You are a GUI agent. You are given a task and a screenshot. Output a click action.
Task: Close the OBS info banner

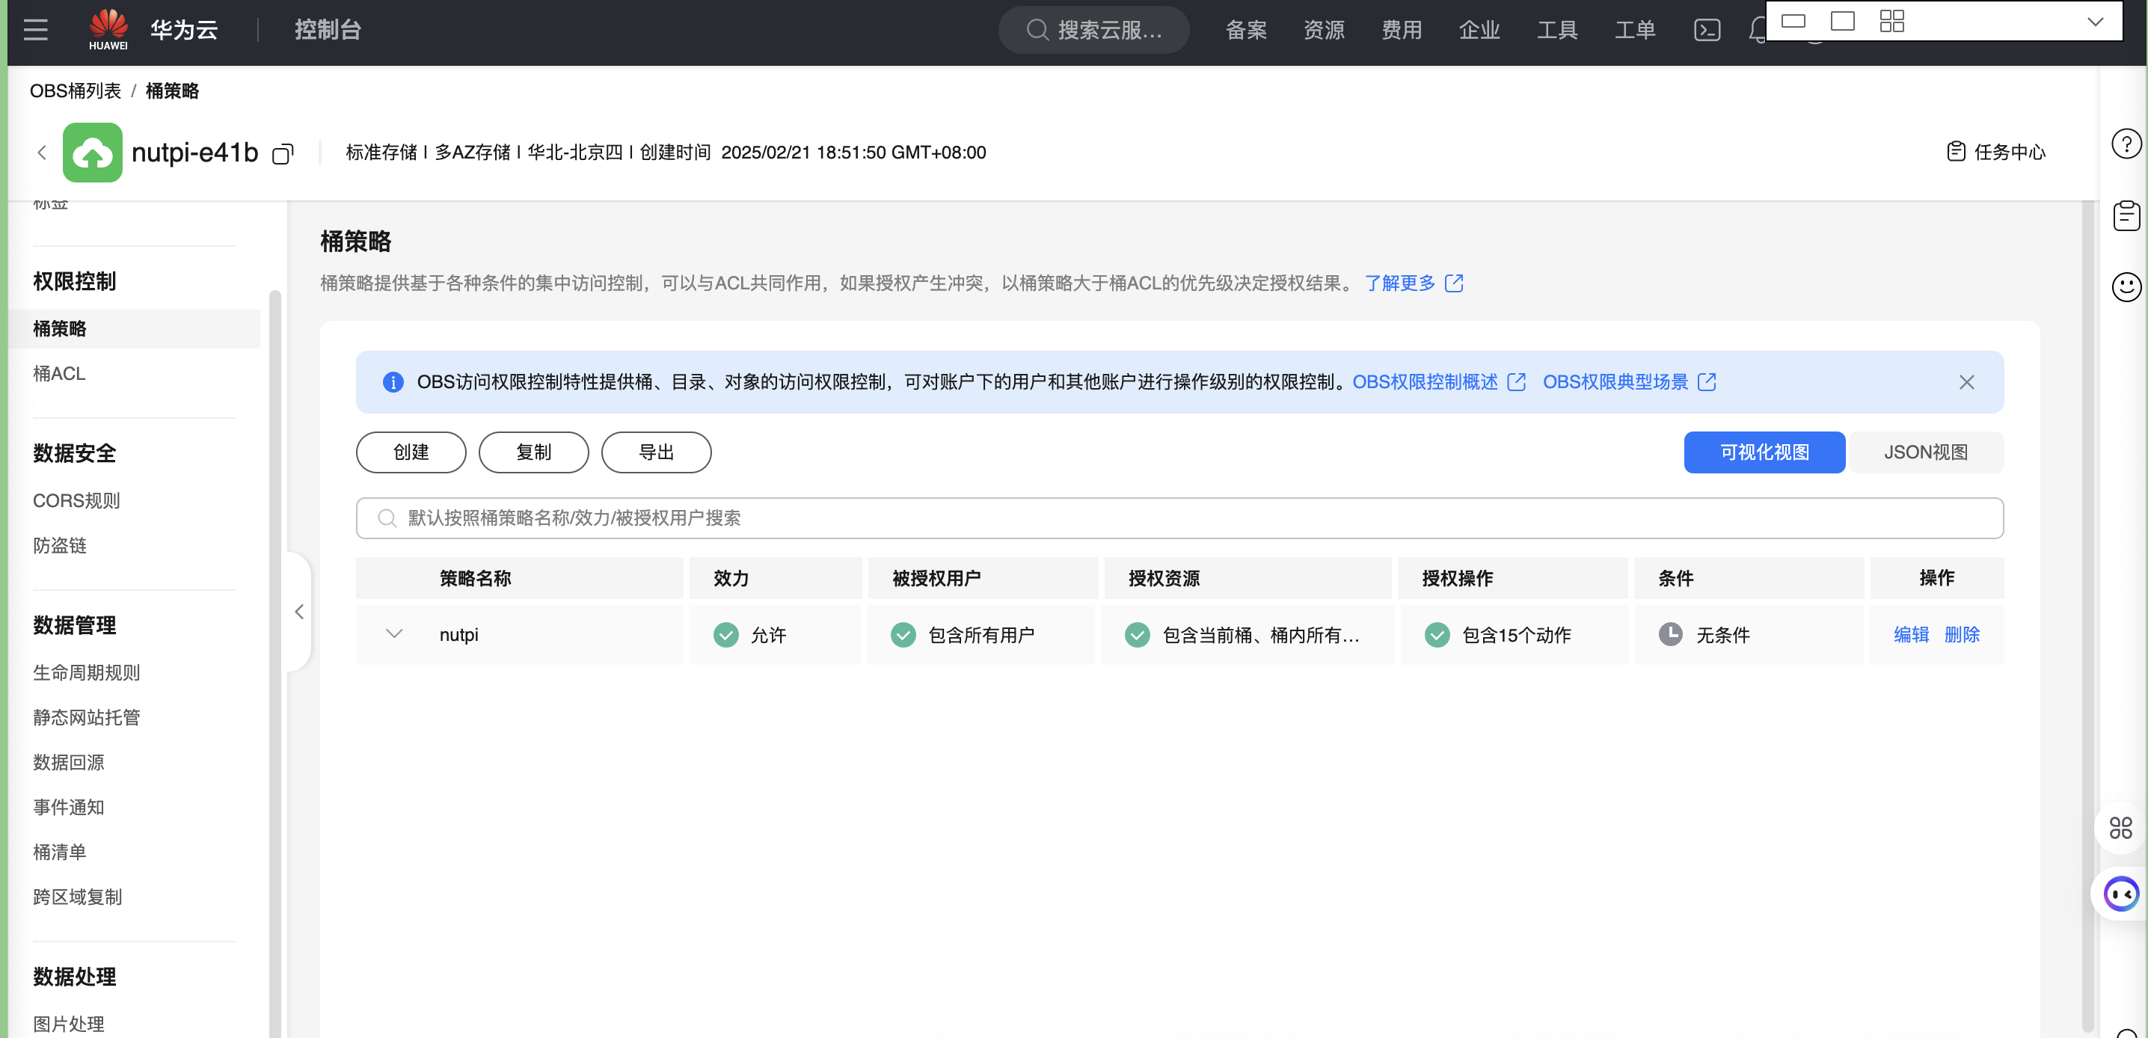(x=1966, y=382)
